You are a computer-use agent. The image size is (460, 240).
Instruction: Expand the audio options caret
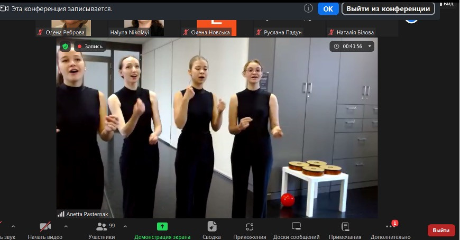point(13,226)
